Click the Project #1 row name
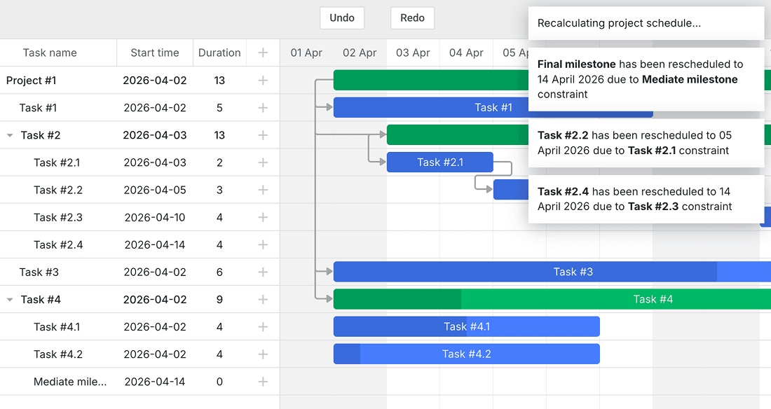The height and width of the screenshot is (409, 771). coord(31,80)
